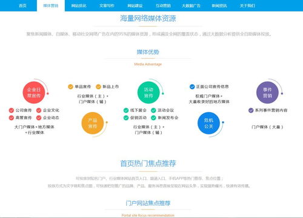This screenshot has width=303, height=218.
Task: Click the Media Advantage subtitle
Action: (x=148, y=64)
